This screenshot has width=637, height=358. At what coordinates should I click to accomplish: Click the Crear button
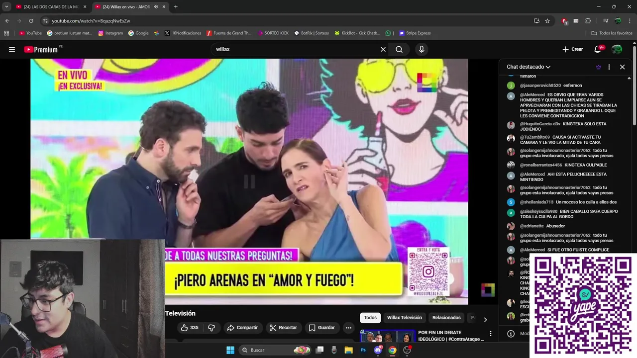tap(572, 49)
